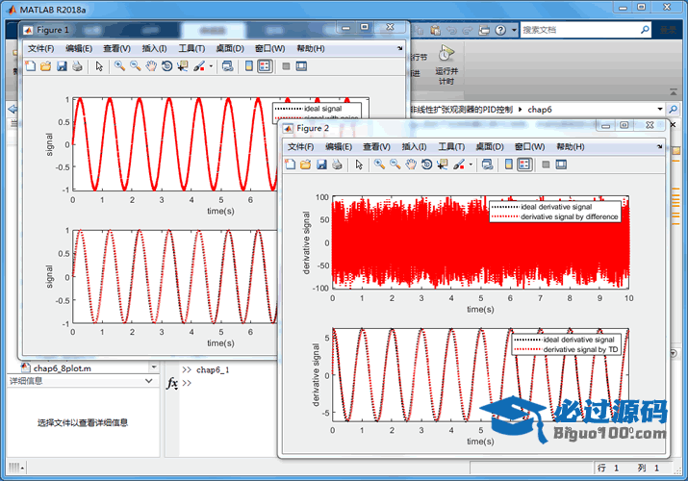Open 窗口(W) menu in Figure 2
688x481 pixels.
point(529,146)
